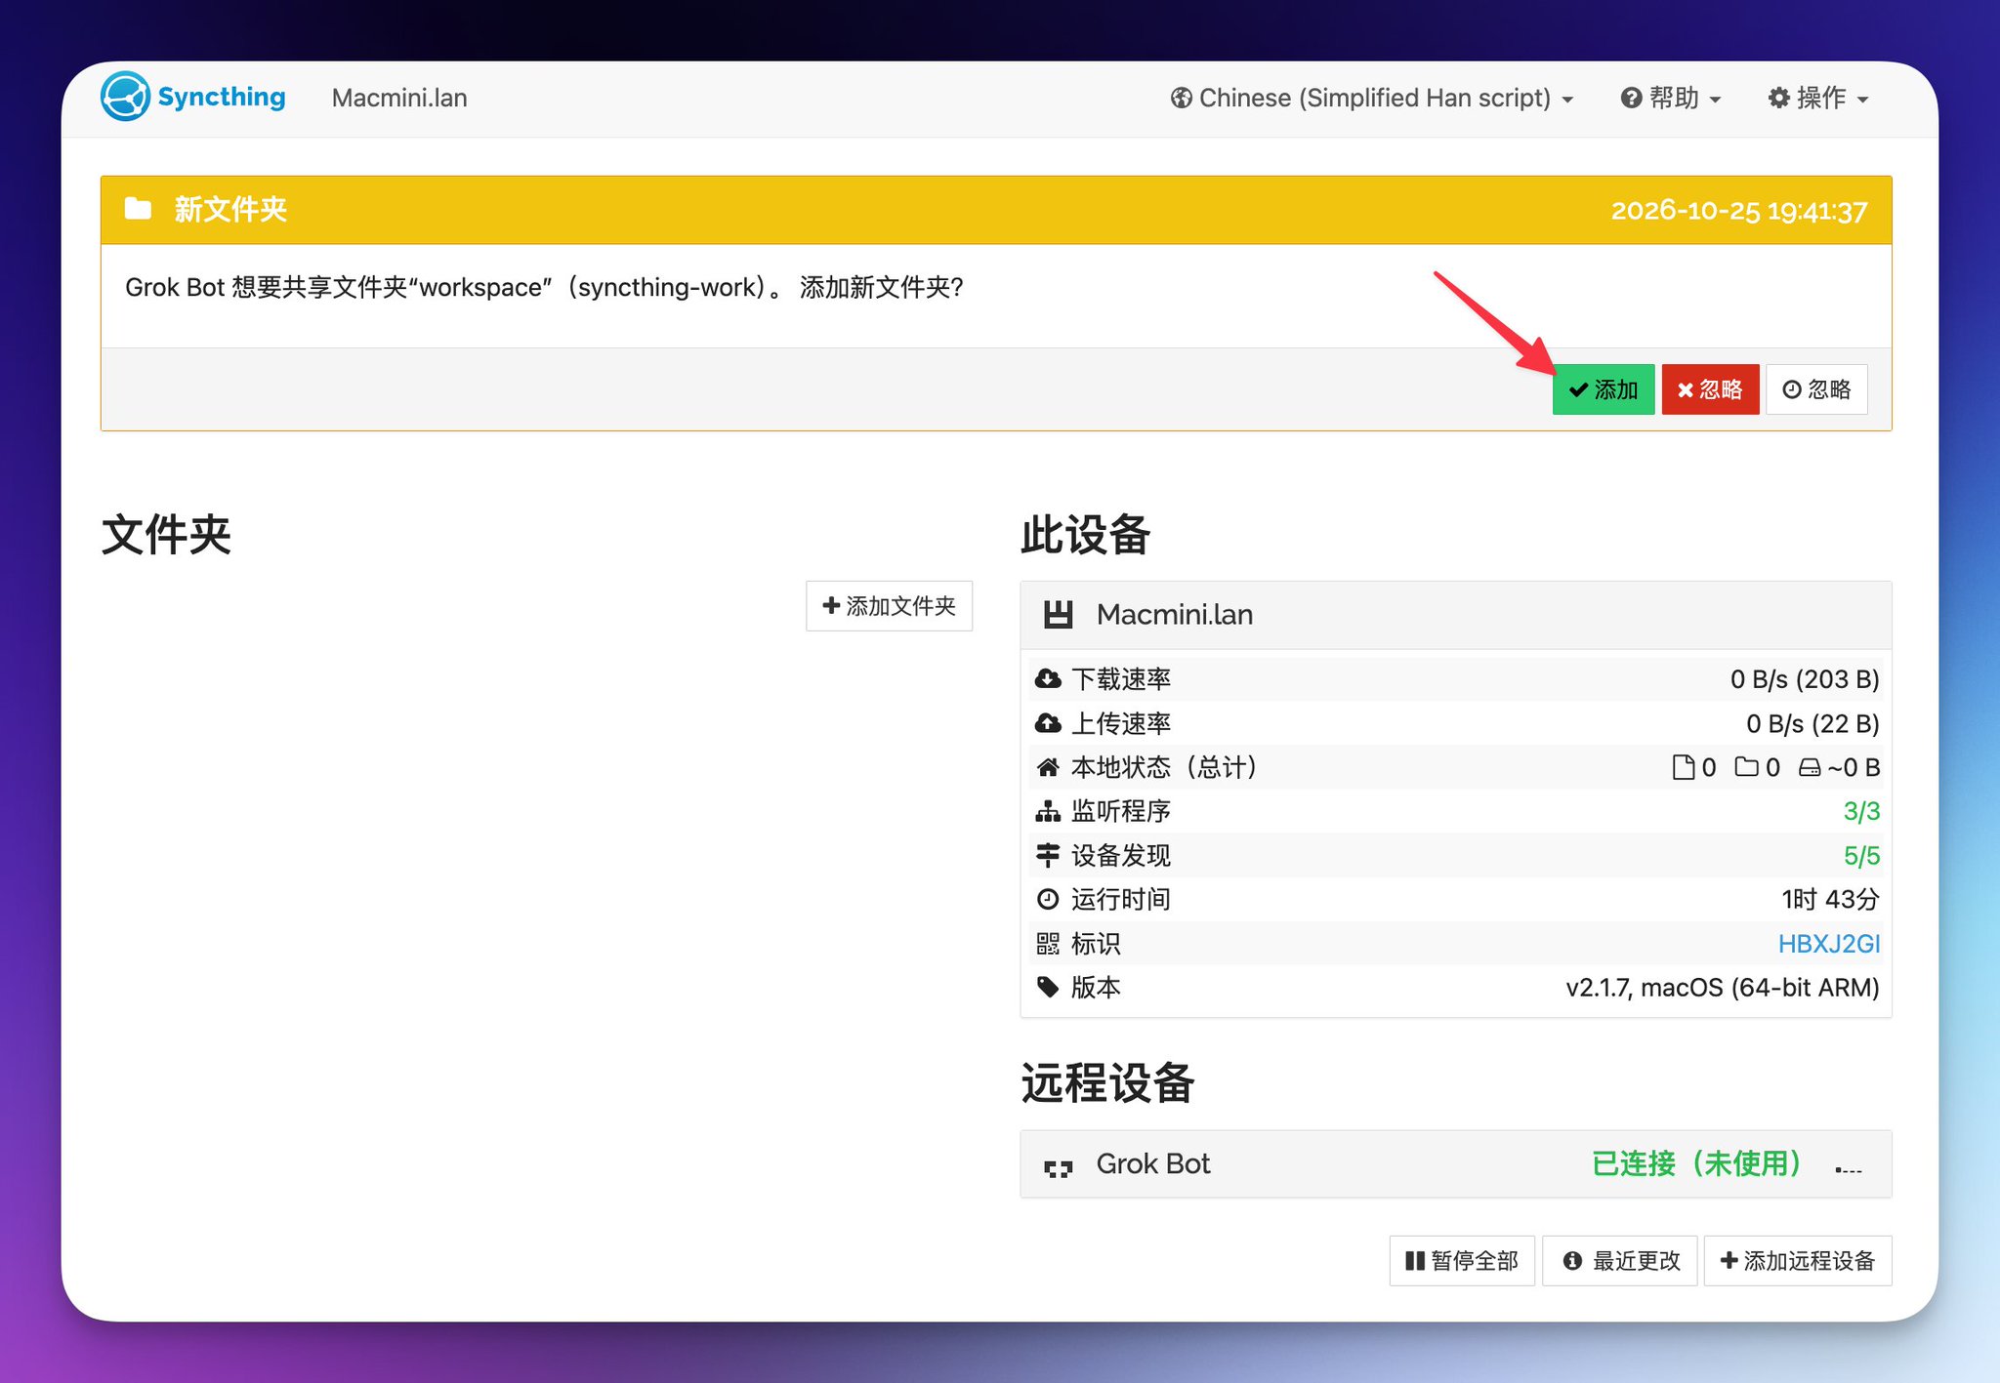Viewport: 2000px width, 1383px height.
Task: Click the 3/3 listeners value
Action: 1861,811
